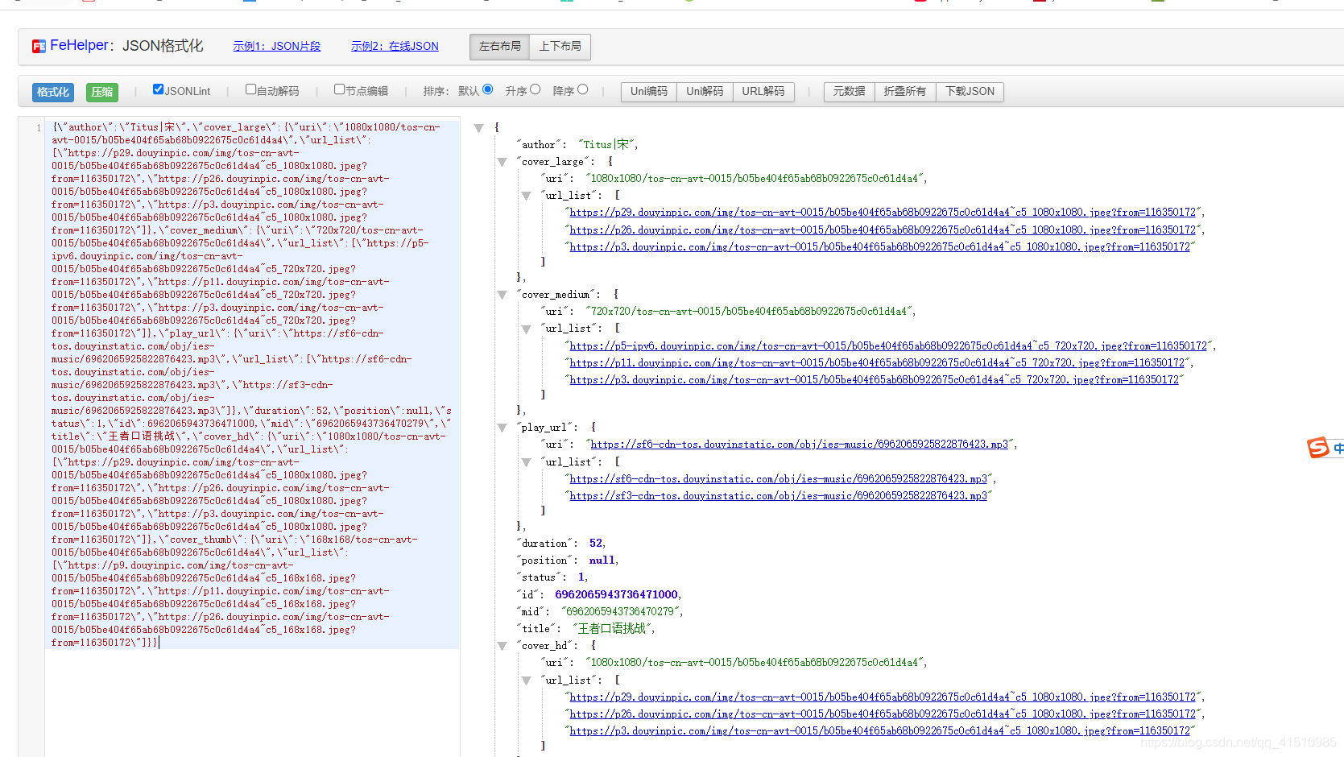Click the Uni编码 button

click(x=649, y=92)
